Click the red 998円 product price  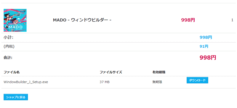click(x=188, y=20)
